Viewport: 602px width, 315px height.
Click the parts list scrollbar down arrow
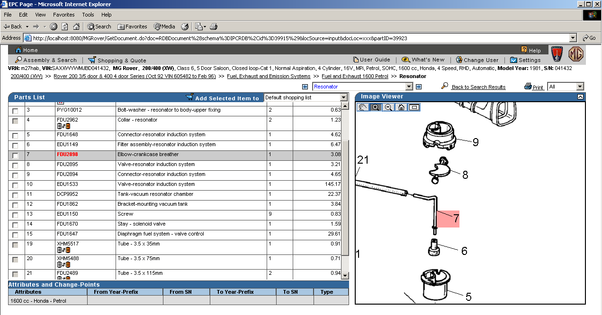pos(345,276)
